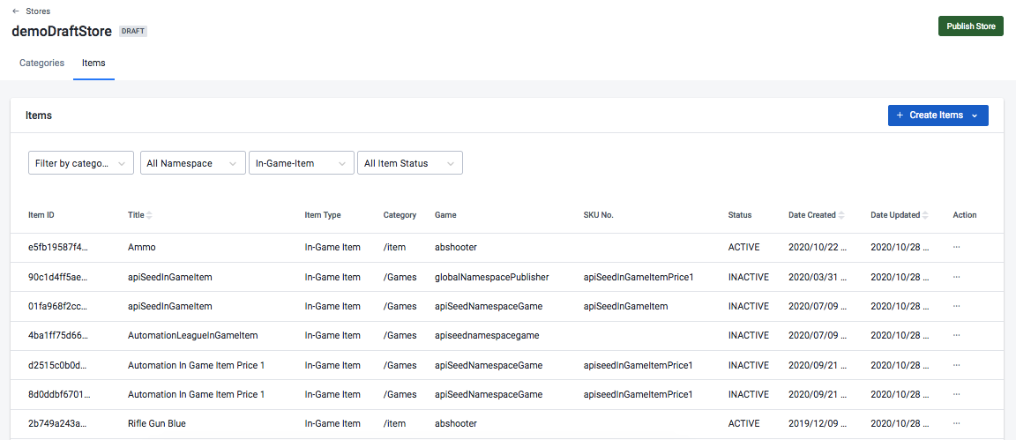Open action menu for Rifle Gun Blue
Image resolution: width=1016 pixels, height=440 pixels.
click(x=956, y=423)
